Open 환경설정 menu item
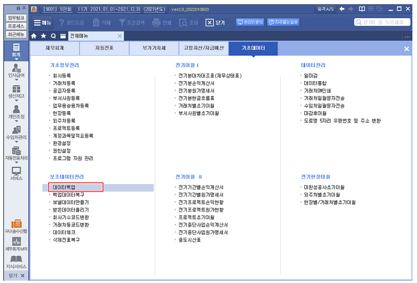This screenshot has height=283, width=417. coord(62,143)
